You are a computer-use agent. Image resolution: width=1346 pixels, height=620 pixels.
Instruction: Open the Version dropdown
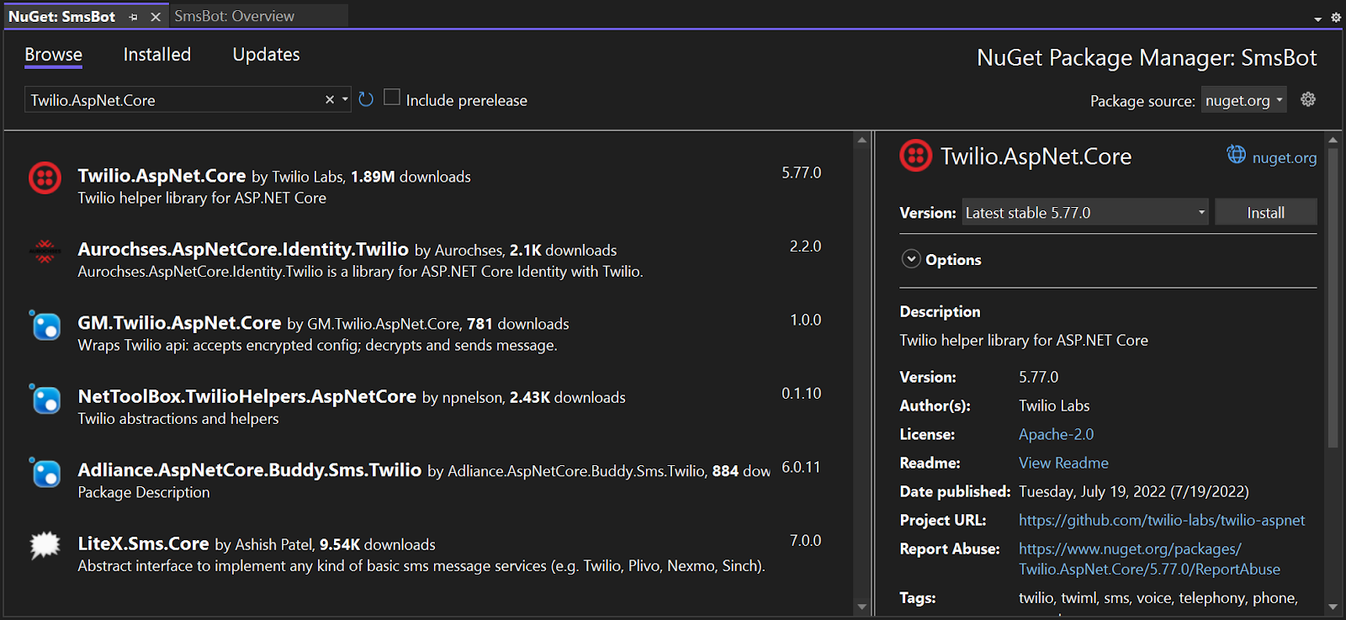click(1085, 213)
